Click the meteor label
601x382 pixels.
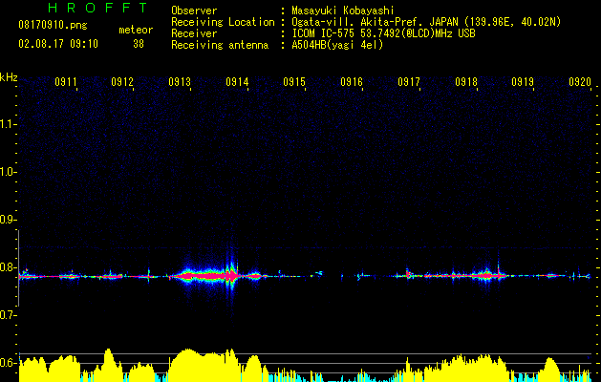pos(136,30)
